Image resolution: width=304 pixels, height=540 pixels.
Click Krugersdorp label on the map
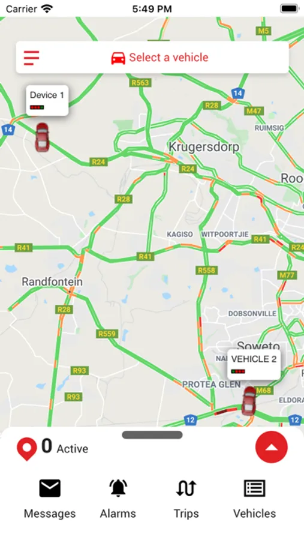[x=204, y=147]
